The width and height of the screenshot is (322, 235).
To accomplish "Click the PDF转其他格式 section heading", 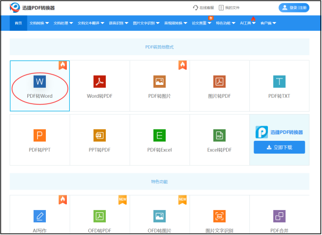I will coord(160,47).
